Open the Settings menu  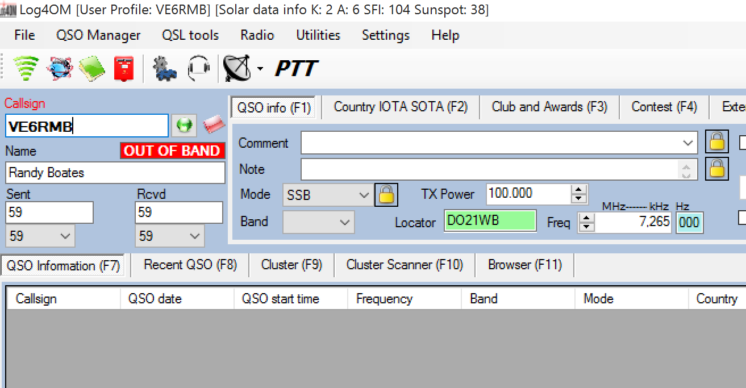(x=386, y=35)
